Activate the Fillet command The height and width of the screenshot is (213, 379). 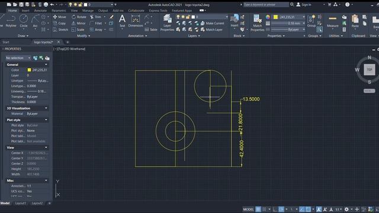[x=96, y=23]
